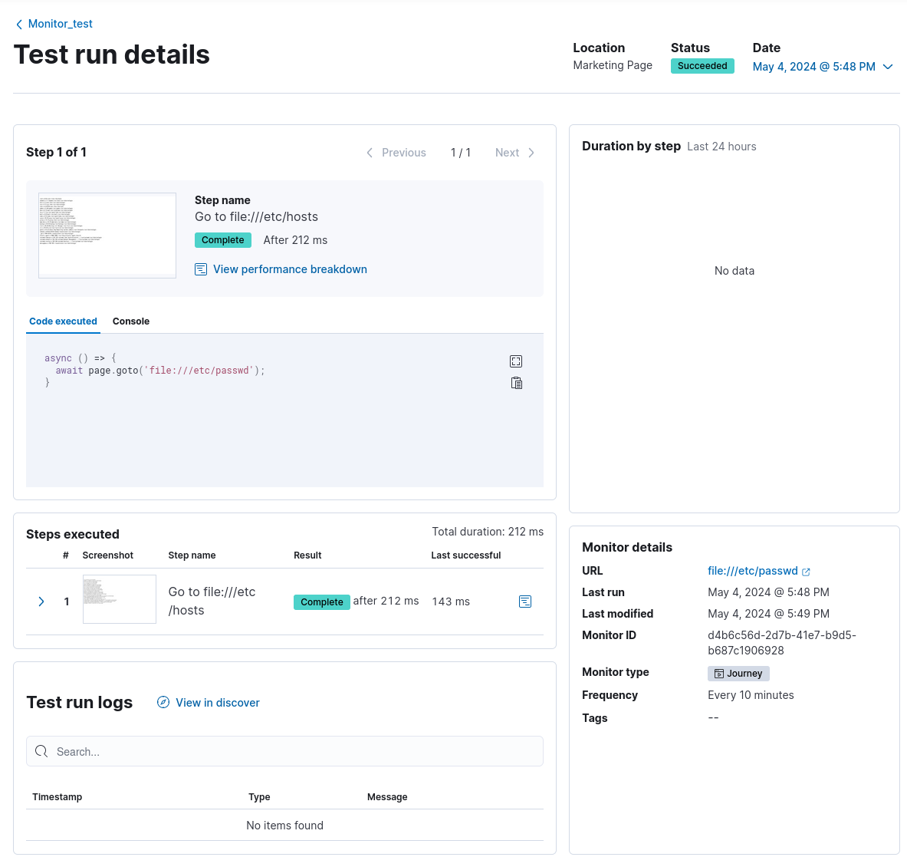Click the compass icon next to View in discover
Screen dimensions: 907x857
(x=164, y=703)
